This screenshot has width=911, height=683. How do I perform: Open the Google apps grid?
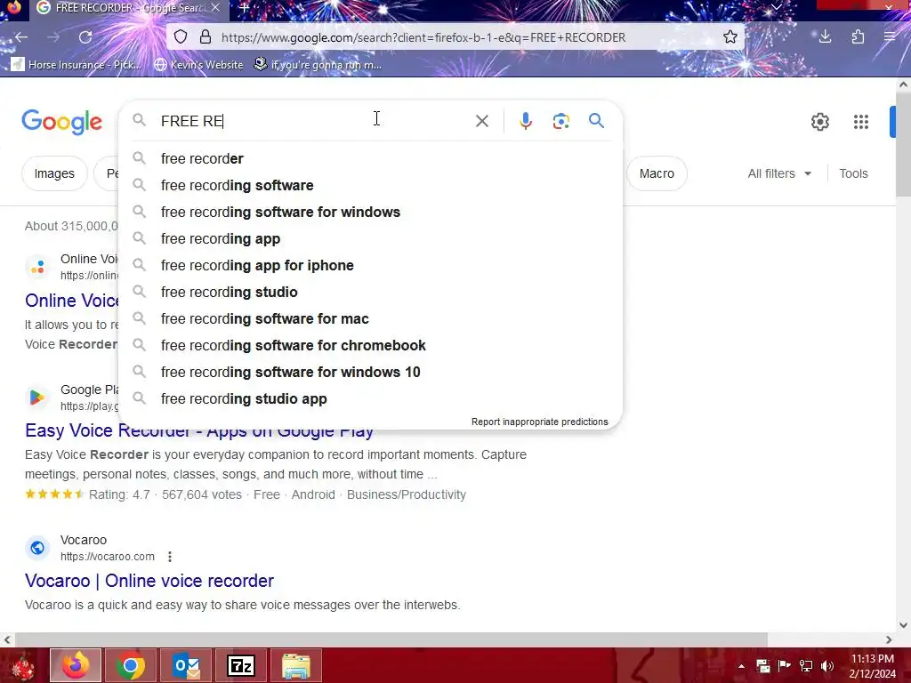tap(861, 122)
